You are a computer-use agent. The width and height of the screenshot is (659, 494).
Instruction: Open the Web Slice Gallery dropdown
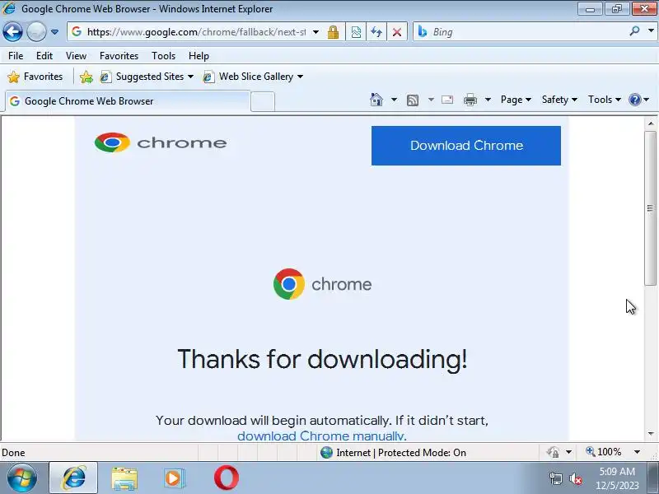253,77
